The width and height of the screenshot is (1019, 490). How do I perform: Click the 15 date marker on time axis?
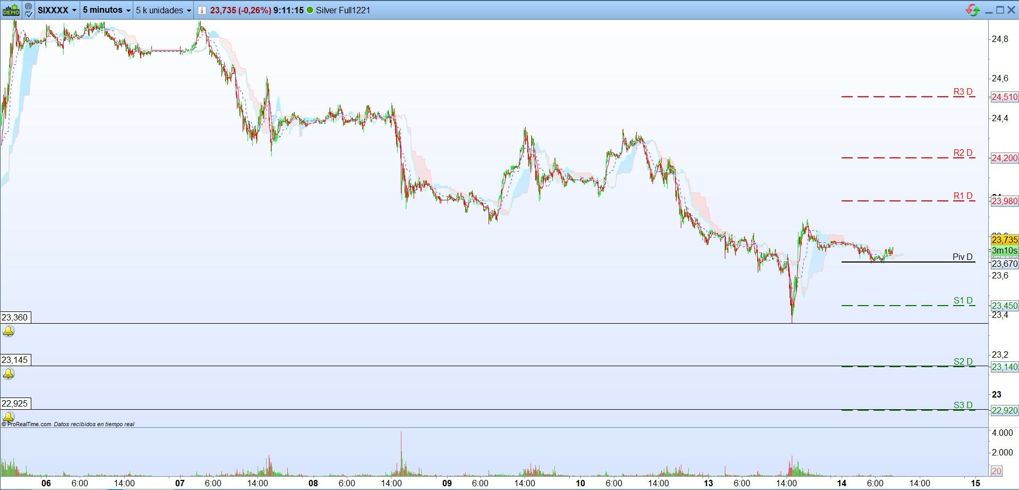(975, 483)
